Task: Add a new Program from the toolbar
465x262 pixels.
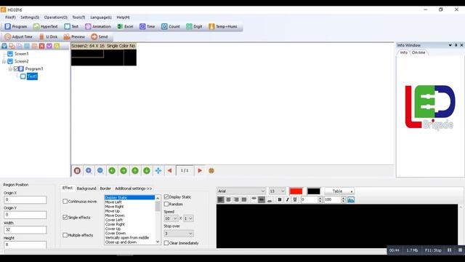Action: 16,26
